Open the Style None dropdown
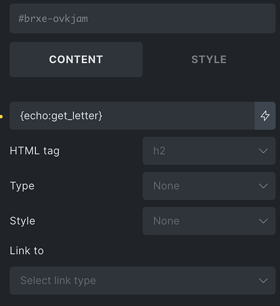 [209, 221]
